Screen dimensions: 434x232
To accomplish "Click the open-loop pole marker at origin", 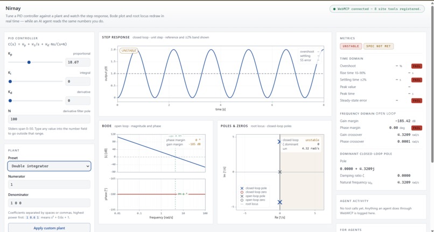I will coord(279,172).
